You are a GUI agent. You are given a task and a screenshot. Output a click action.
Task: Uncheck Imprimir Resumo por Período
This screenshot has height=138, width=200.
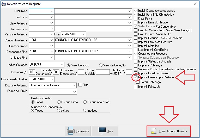[136, 77]
